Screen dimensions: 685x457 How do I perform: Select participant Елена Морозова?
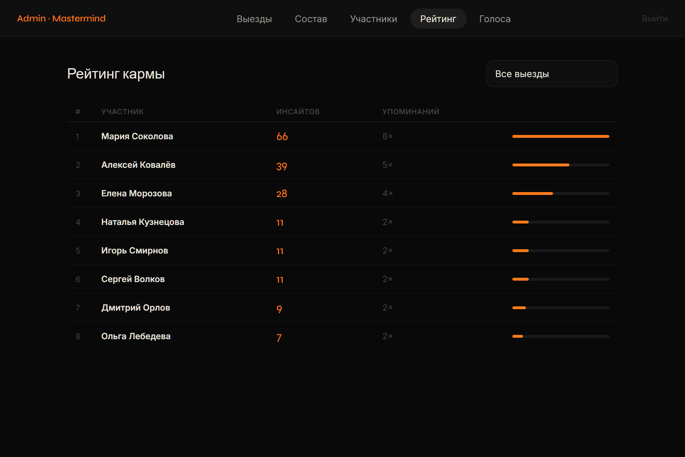[137, 194]
